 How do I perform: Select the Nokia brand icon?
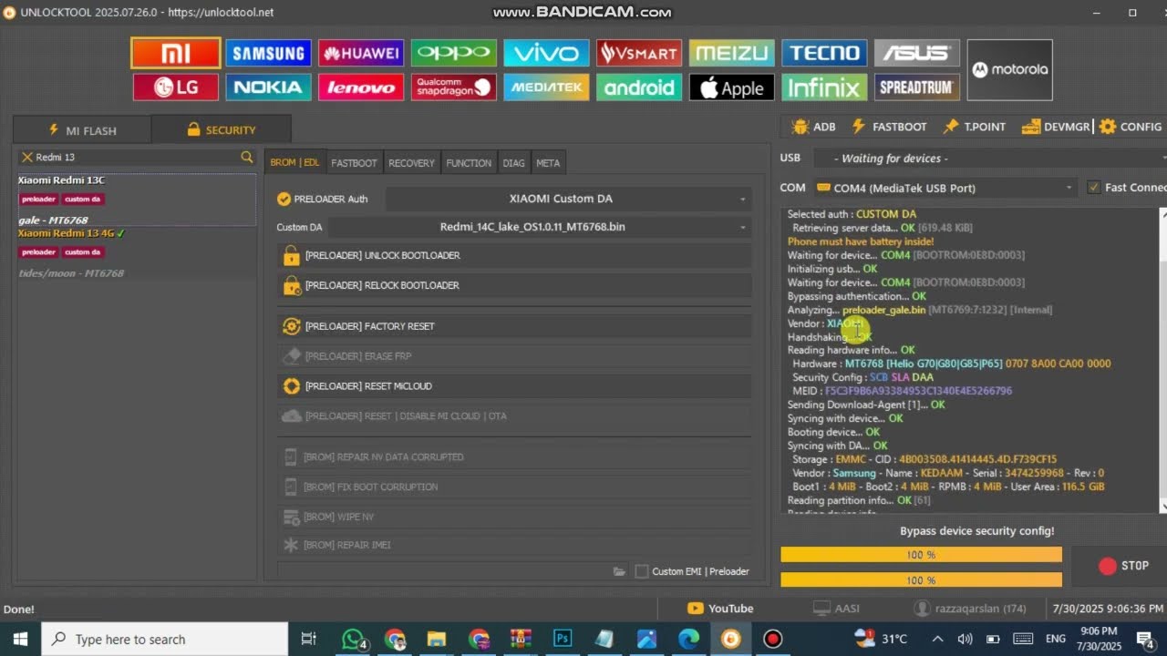(268, 87)
